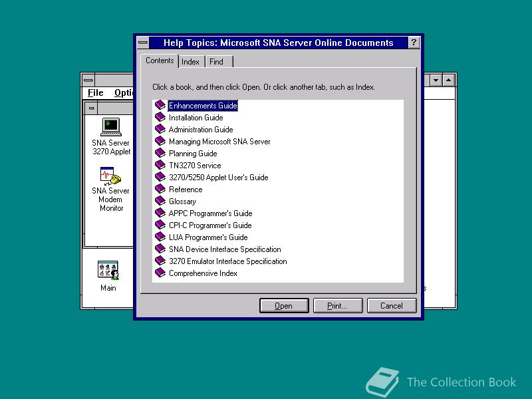This screenshot has height=399, width=532.
Task: Switch to the Contents tab
Action: click(x=160, y=61)
